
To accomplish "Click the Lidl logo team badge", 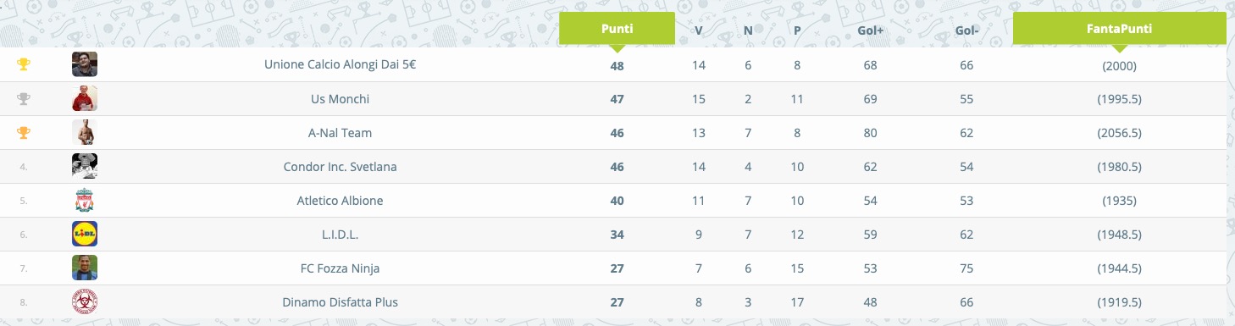I will tap(85, 234).
